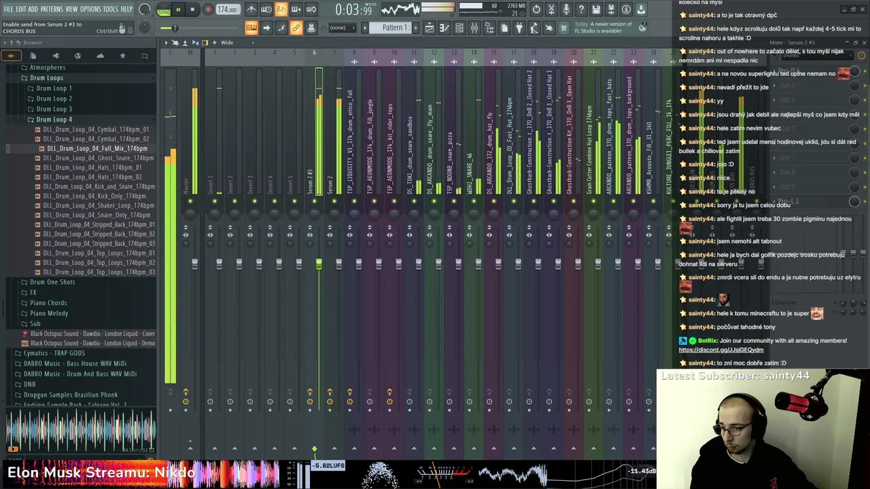870x489 pixels.
Task: Click the multilink stamp icon
Action: (311, 28)
